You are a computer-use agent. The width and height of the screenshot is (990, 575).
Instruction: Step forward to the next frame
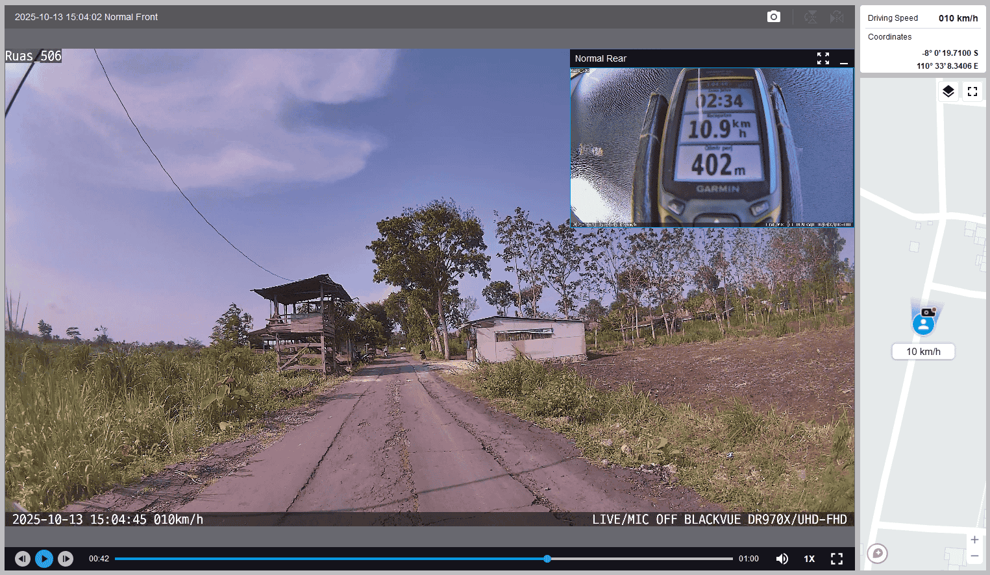click(x=66, y=559)
